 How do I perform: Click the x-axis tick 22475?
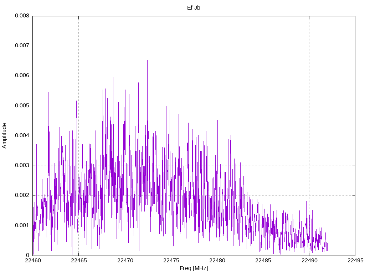coord(171,261)
